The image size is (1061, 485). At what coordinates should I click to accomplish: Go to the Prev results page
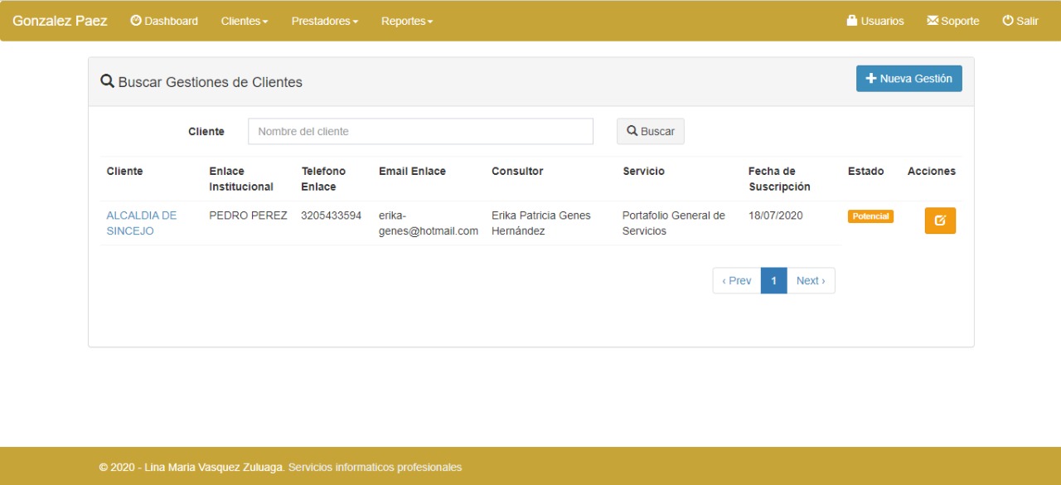tap(736, 280)
